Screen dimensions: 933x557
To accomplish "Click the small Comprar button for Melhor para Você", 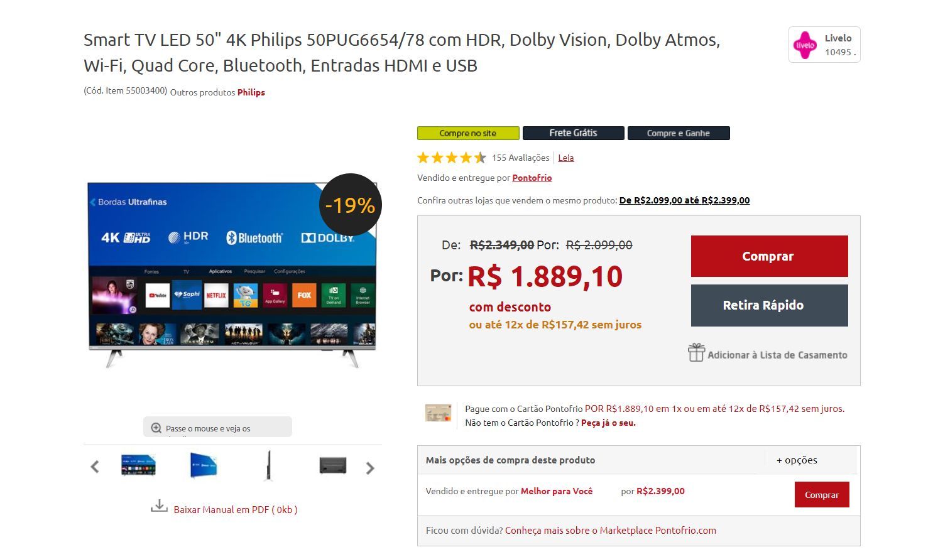I will [x=822, y=495].
